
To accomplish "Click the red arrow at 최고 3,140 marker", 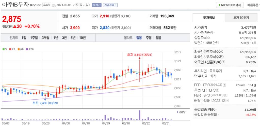I will 140,58.
